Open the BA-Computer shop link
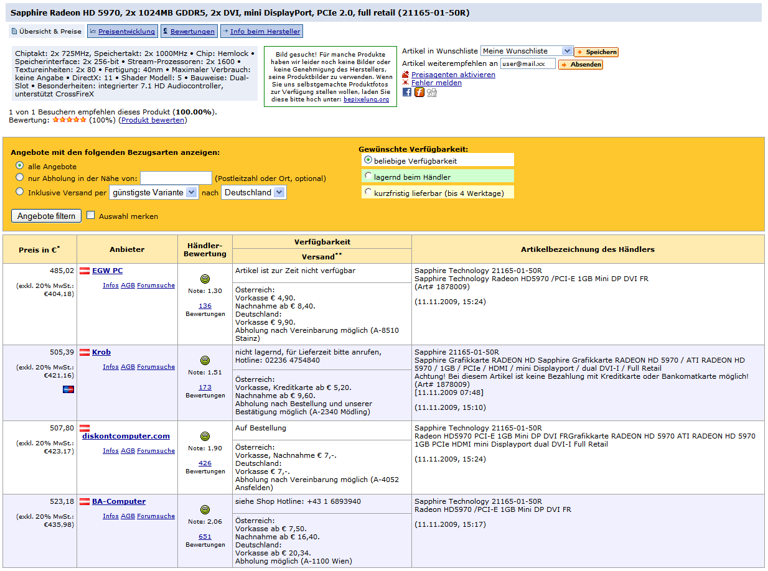Viewport: 768px width, 571px height. (x=119, y=501)
